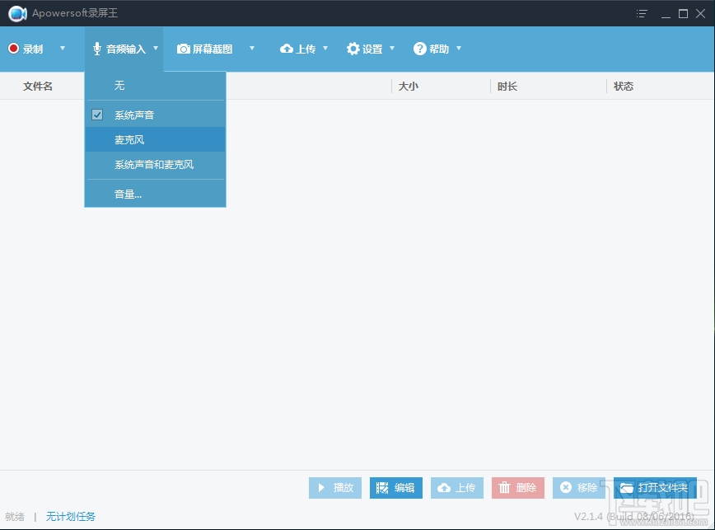Open the 音量... volume menu entry

[129, 194]
